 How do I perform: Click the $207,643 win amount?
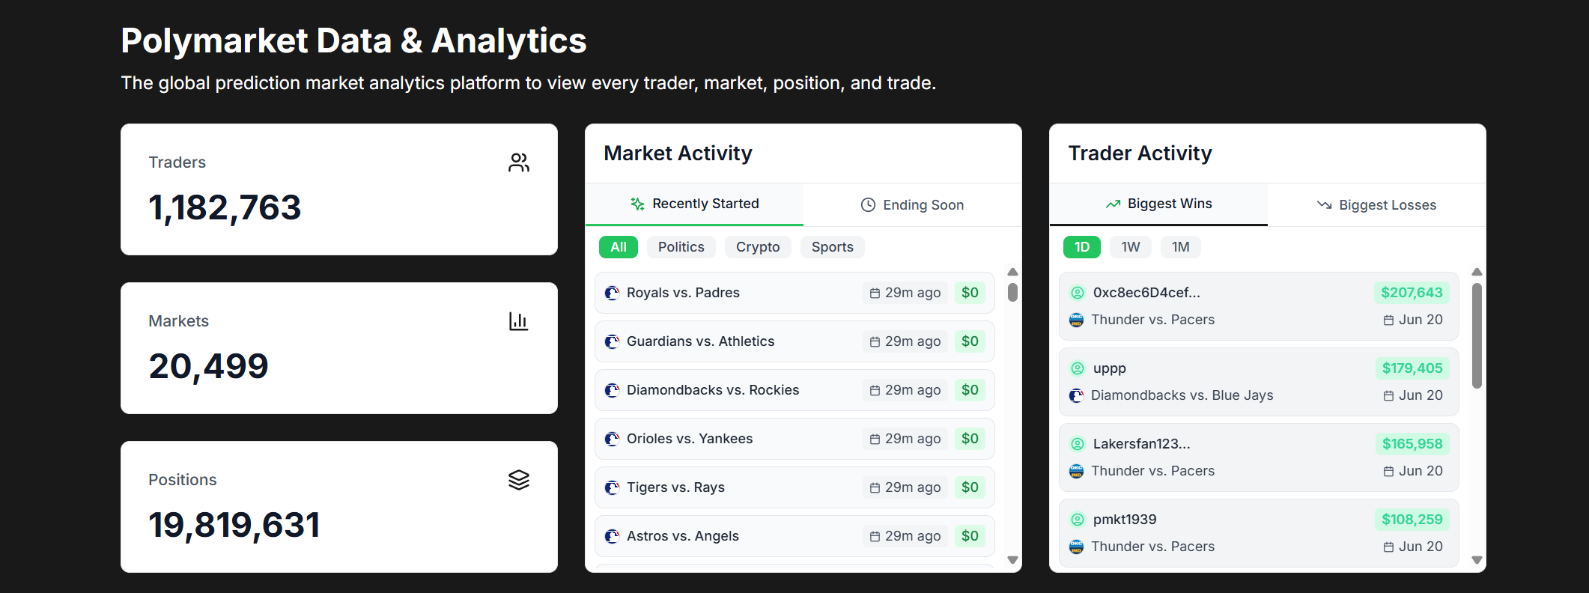(x=1412, y=293)
